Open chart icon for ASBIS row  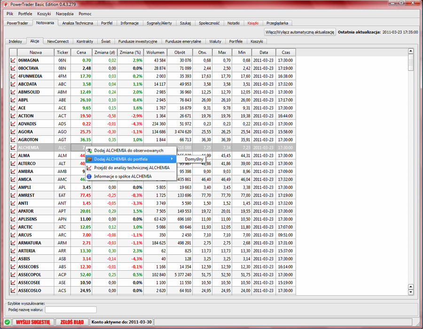pyautogui.click(x=13, y=259)
